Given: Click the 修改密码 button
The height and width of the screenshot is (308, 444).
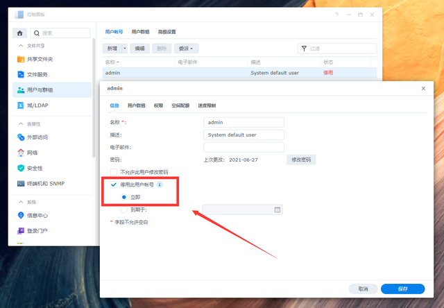Looking at the screenshot, I should click(301, 160).
